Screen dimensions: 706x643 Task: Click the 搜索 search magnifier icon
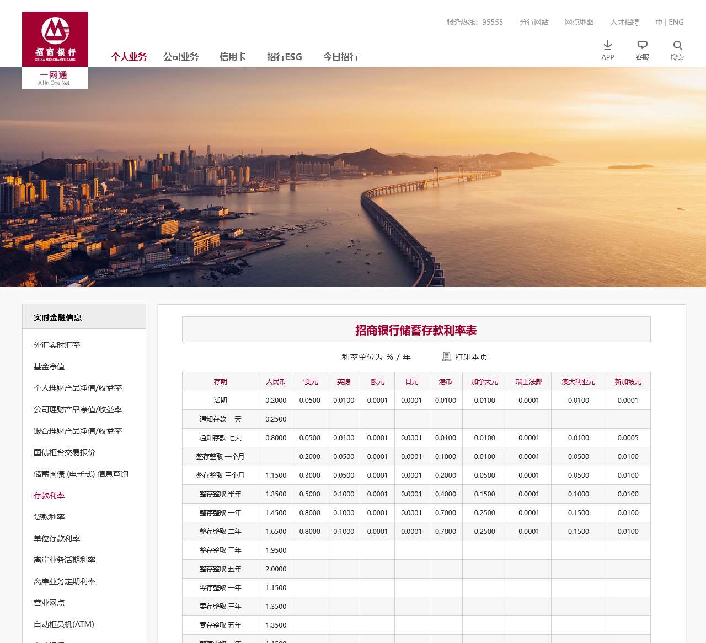(678, 45)
